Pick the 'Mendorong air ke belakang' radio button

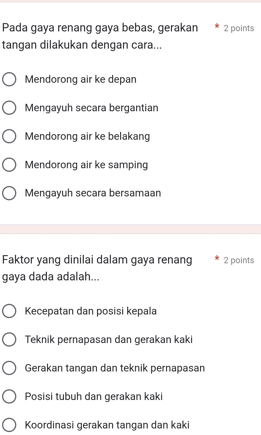(9, 136)
